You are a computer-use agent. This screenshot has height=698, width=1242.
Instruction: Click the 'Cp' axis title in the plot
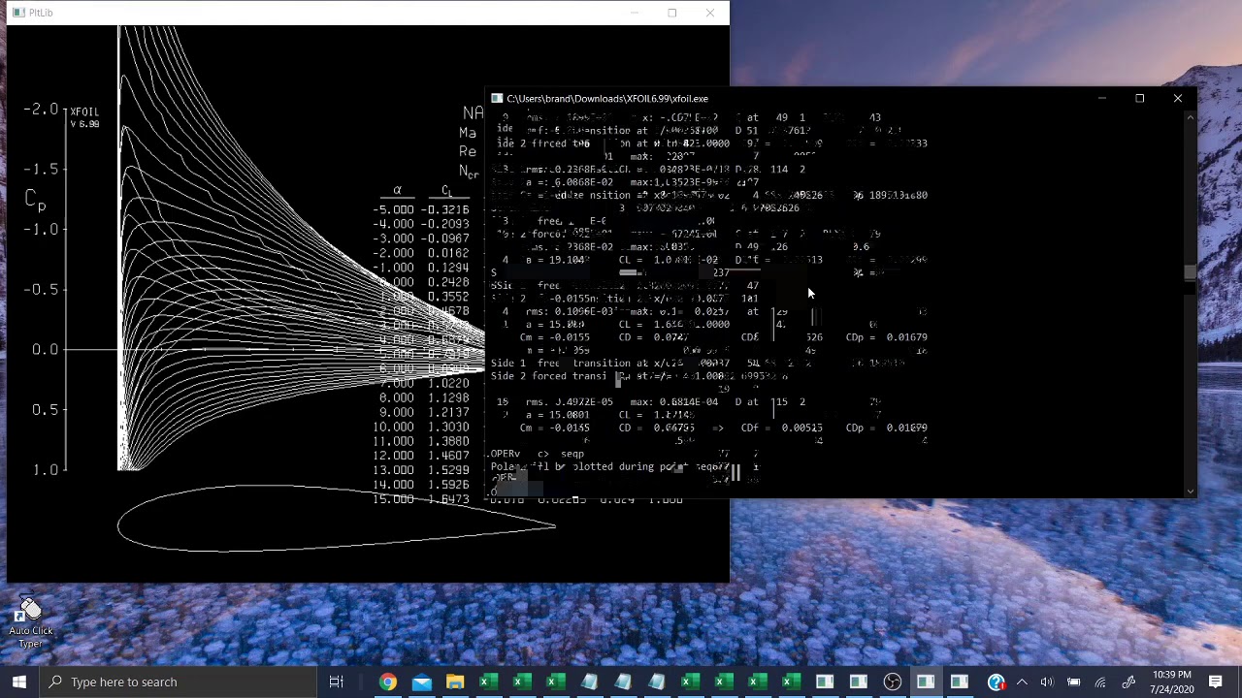(x=35, y=199)
